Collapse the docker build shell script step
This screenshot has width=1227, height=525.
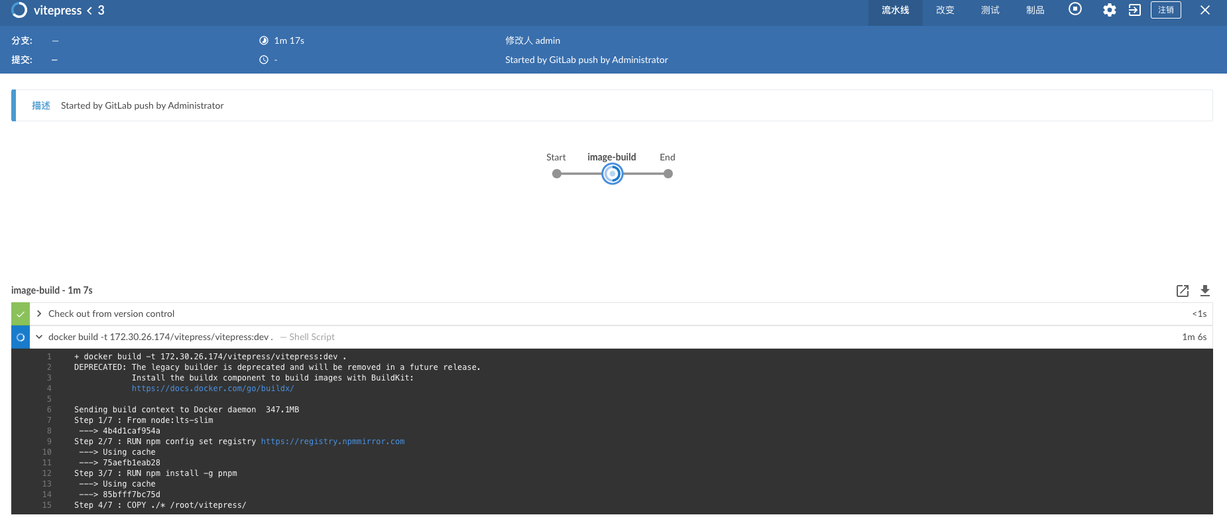[40, 337]
